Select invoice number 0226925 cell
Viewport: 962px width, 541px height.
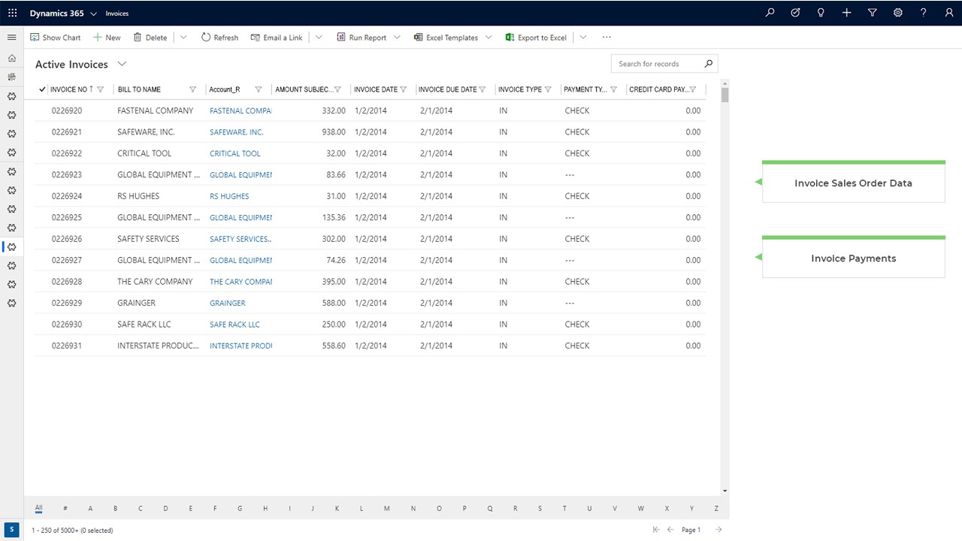[x=67, y=217]
